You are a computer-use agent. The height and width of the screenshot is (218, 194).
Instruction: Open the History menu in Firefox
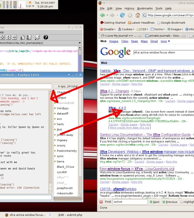click(x=129, y=8)
